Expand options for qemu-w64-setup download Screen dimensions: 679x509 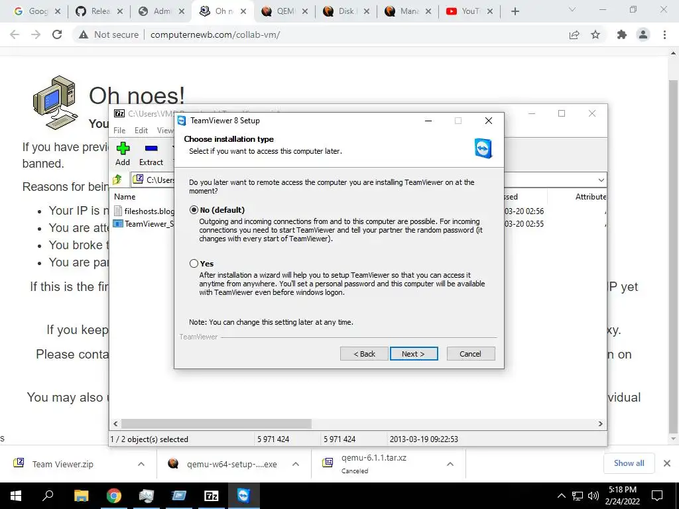click(x=296, y=464)
